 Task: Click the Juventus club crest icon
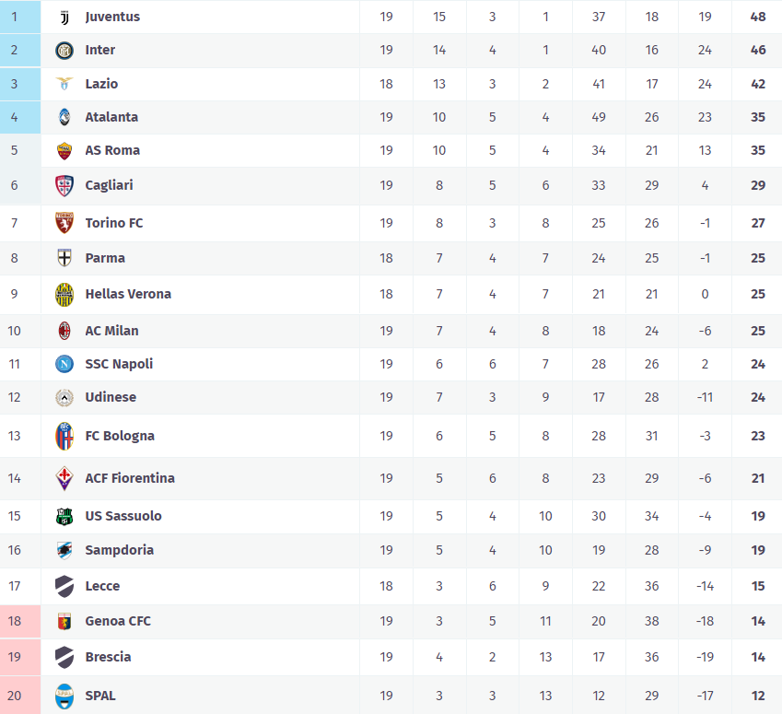[64, 17]
